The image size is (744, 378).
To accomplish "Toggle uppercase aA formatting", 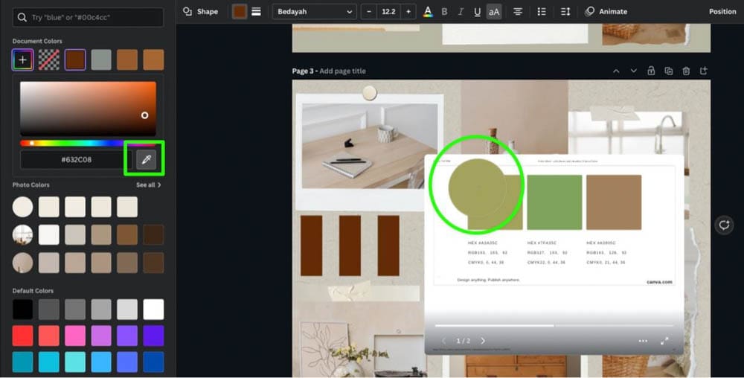I will [494, 12].
